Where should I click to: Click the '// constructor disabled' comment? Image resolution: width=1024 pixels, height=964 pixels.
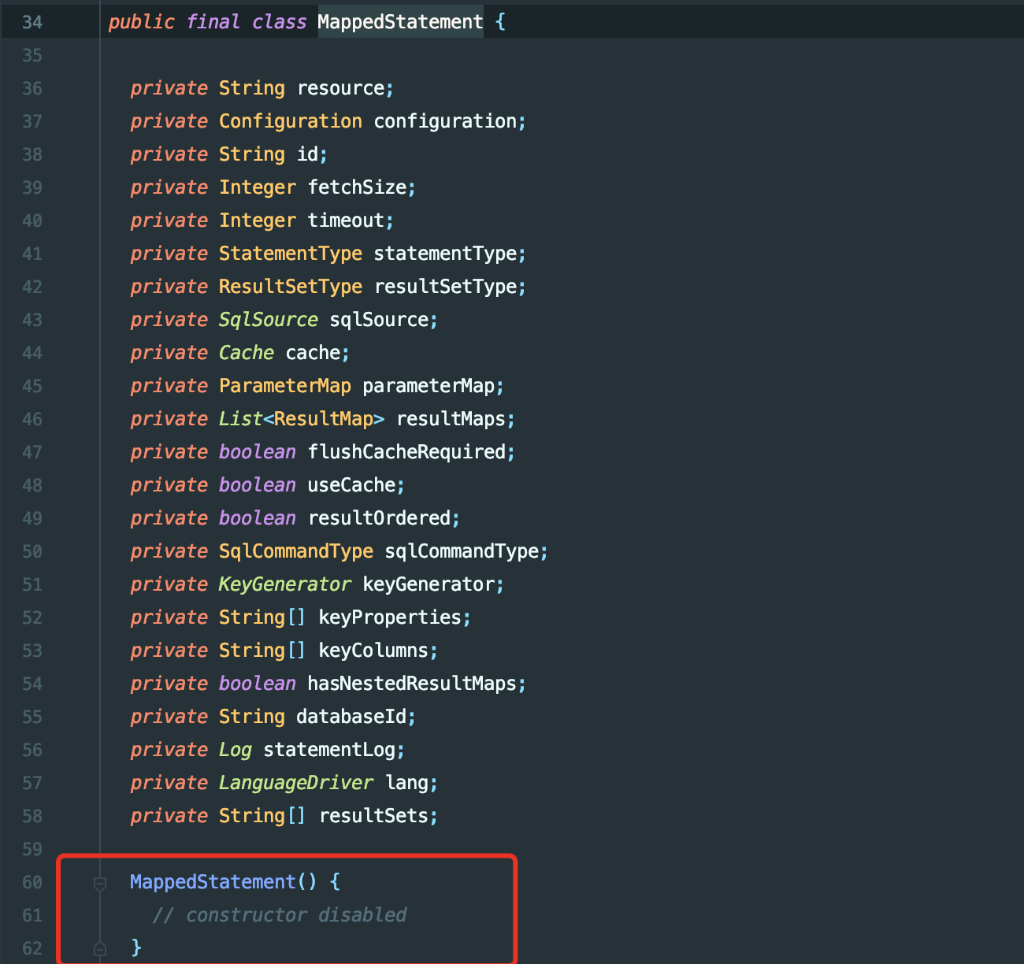point(280,915)
